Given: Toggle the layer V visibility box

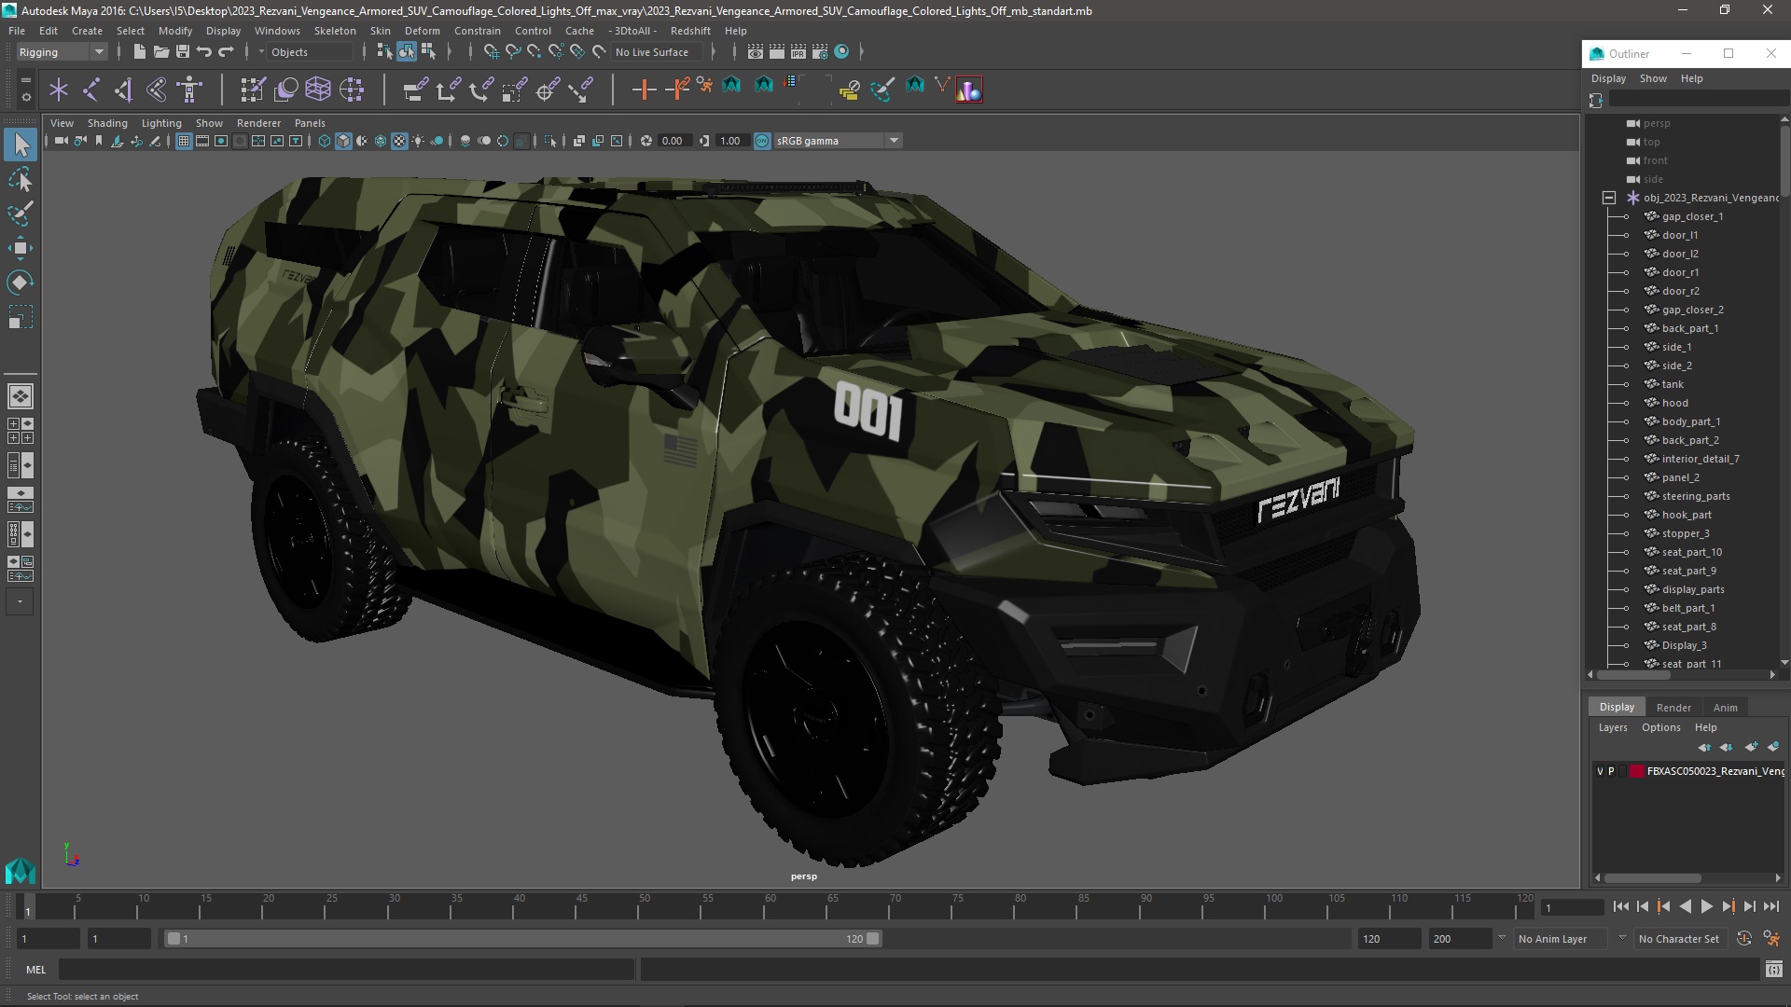Looking at the screenshot, I should click(x=1600, y=771).
